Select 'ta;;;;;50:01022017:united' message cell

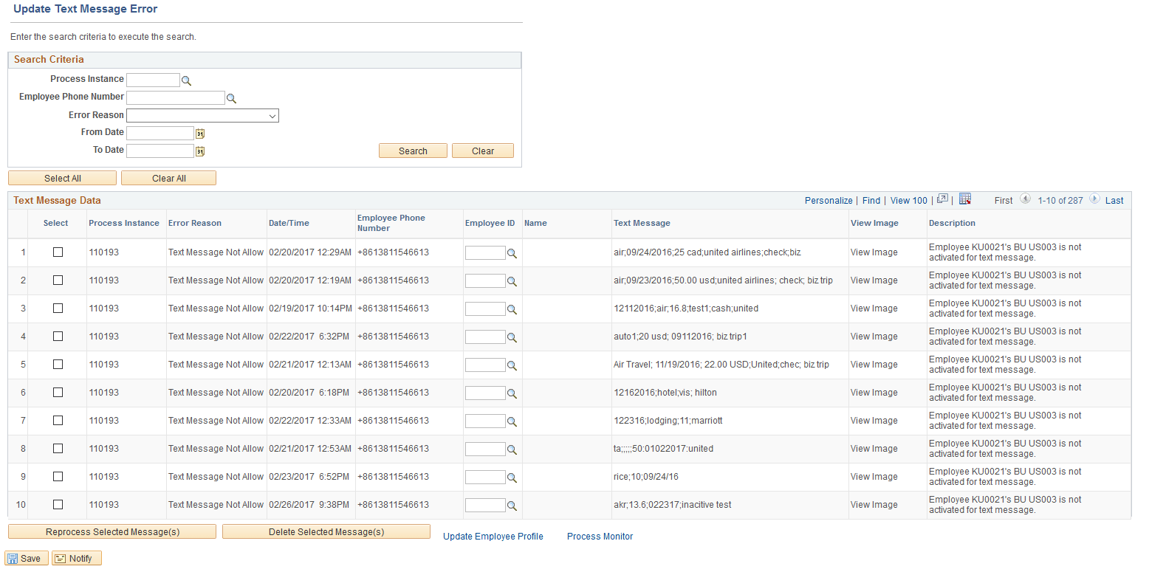pyautogui.click(x=664, y=449)
